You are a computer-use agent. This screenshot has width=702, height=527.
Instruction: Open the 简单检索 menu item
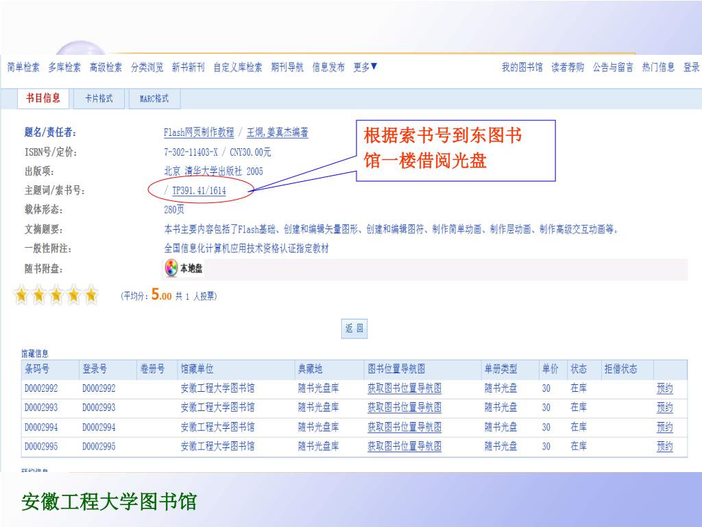[23, 67]
